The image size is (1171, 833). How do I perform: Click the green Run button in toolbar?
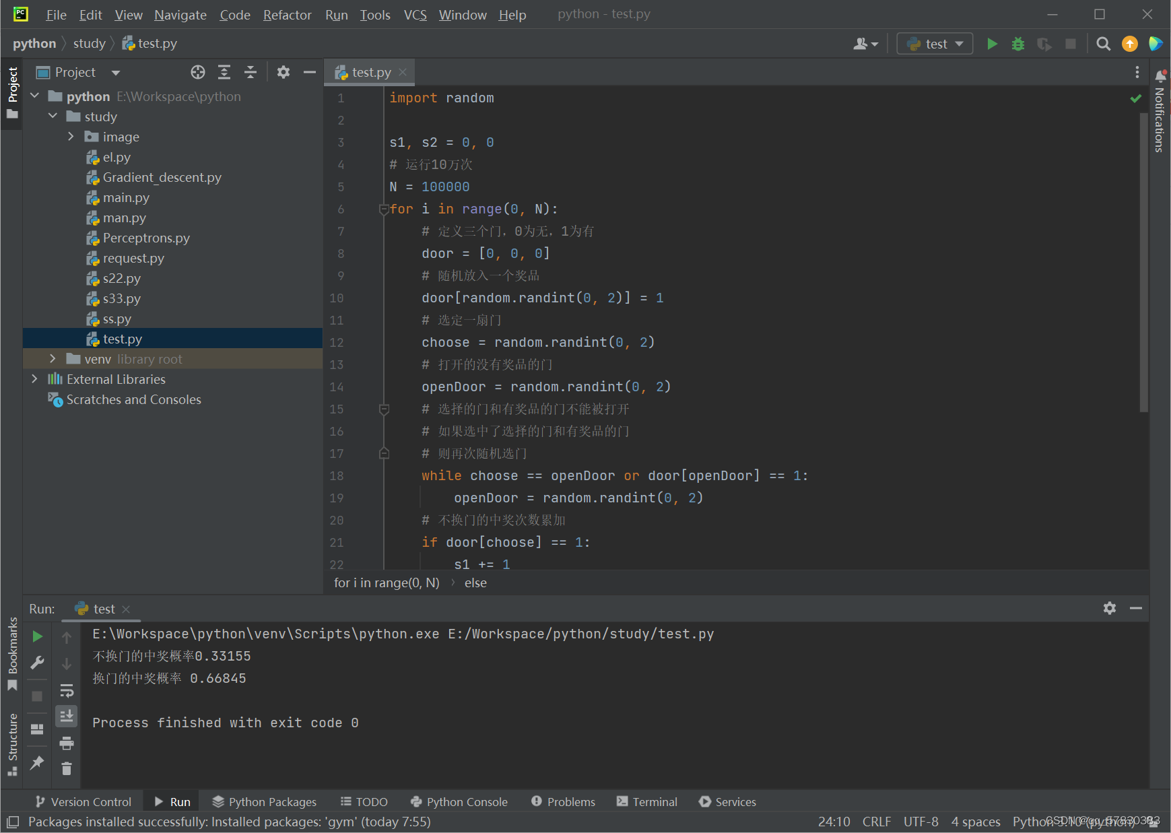point(992,44)
